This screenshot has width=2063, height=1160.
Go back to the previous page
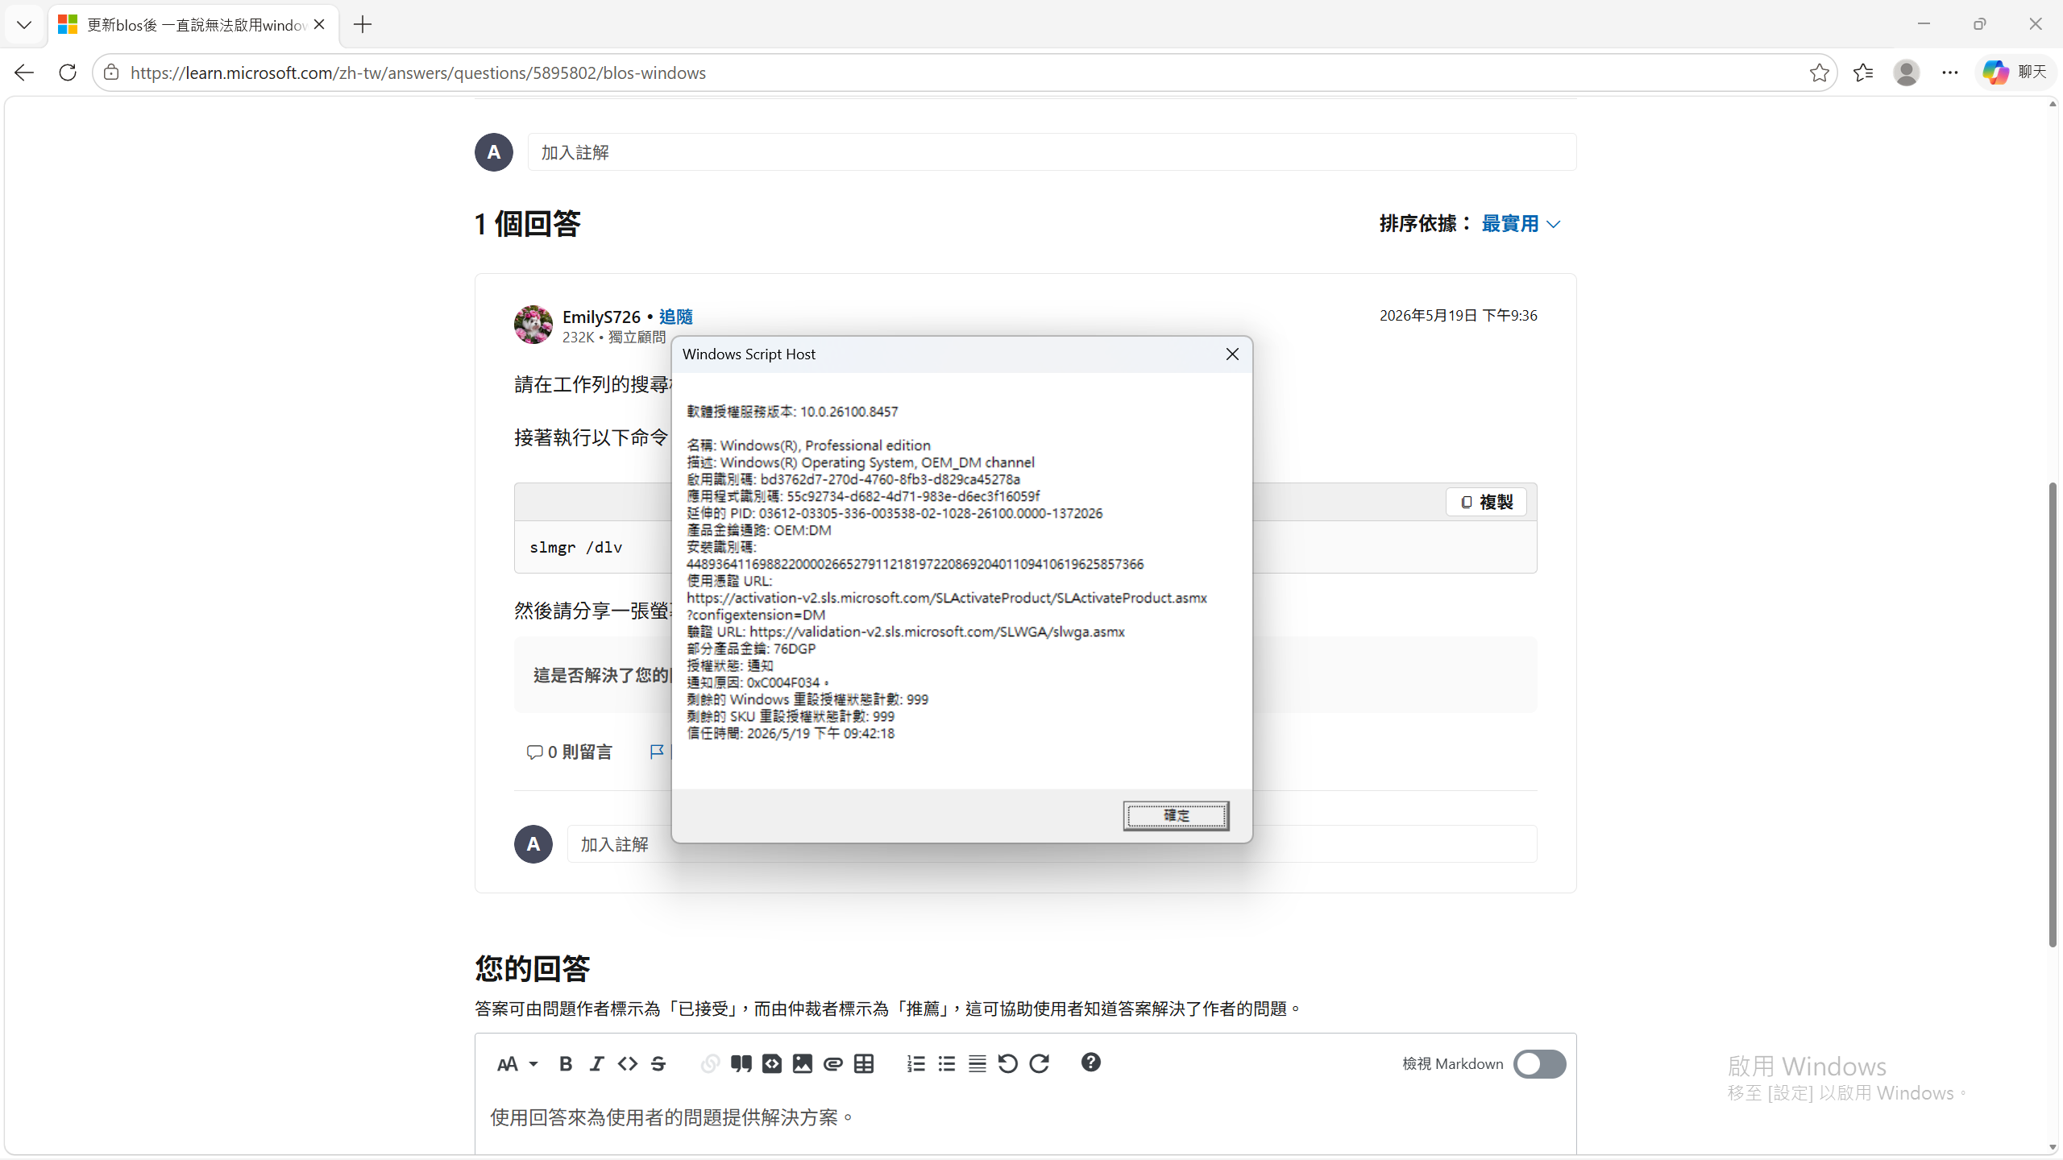coord(24,72)
